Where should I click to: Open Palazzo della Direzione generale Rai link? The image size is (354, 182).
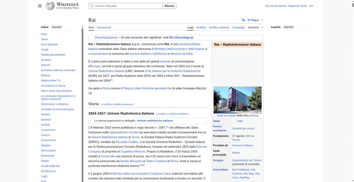pyautogui.click(x=147, y=88)
